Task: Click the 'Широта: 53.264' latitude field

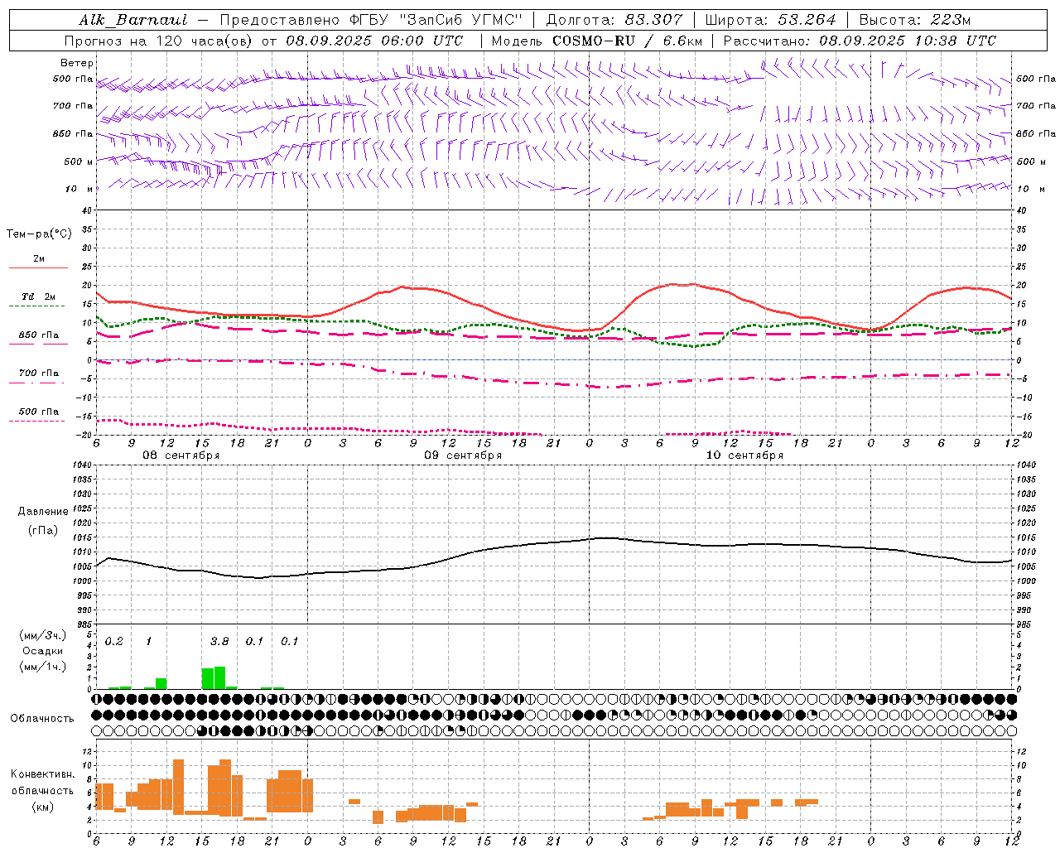Action: click(x=770, y=20)
